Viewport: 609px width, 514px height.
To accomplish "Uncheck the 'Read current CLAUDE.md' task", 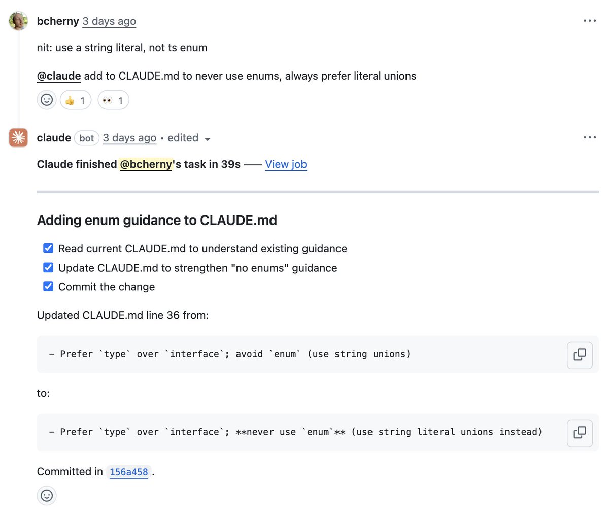I will (x=48, y=248).
